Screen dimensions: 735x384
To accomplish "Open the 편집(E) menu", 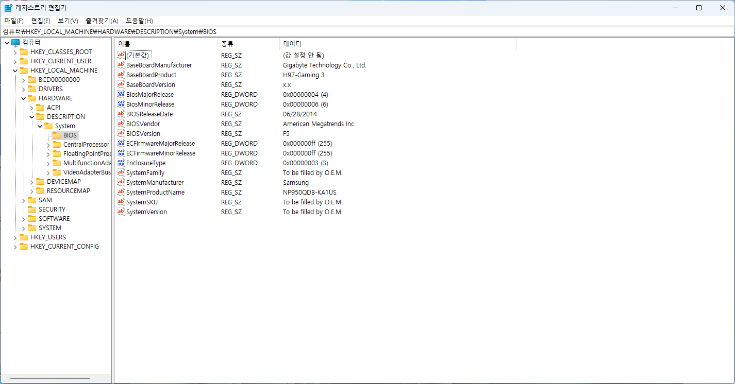I will point(41,21).
